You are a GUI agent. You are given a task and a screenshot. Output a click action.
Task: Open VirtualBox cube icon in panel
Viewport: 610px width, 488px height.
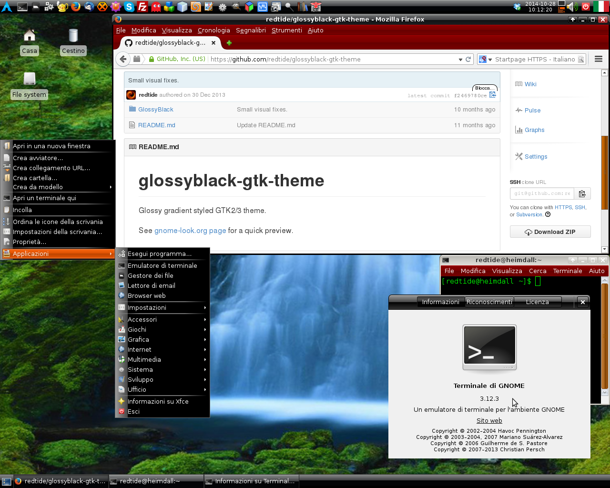pos(183,7)
